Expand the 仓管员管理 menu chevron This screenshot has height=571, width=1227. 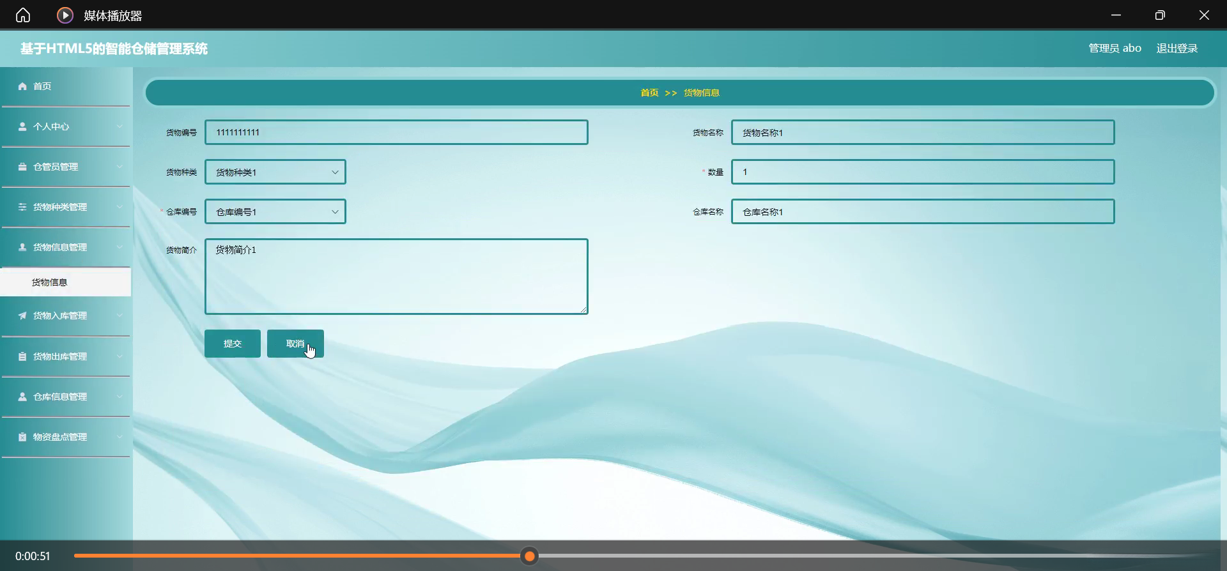[120, 167]
